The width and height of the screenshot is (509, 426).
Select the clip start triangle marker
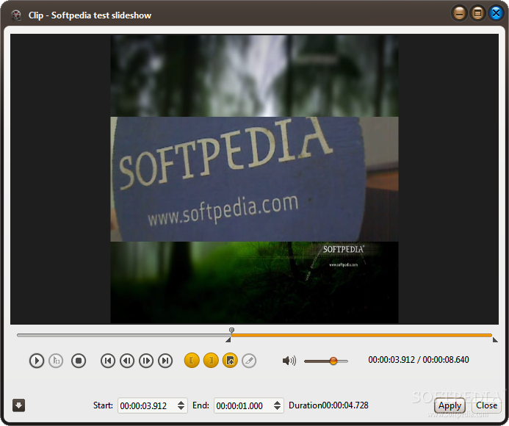coord(228,340)
